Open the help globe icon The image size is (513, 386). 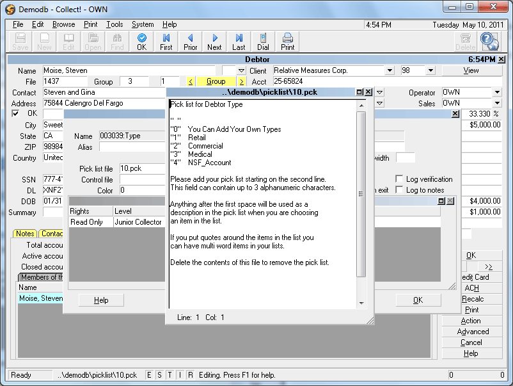489,41
